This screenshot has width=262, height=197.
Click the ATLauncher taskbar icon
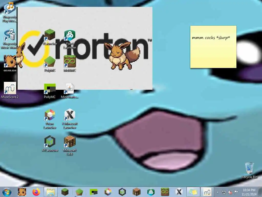pos(122,192)
